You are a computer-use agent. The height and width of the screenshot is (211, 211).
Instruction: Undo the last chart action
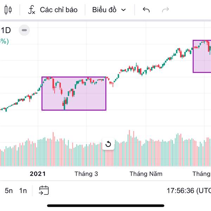(146, 10)
